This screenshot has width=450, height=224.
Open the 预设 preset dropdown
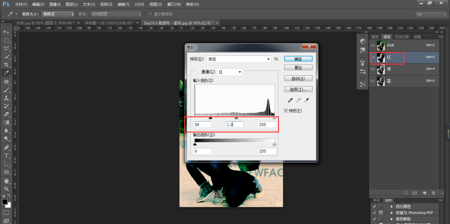[239, 59]
